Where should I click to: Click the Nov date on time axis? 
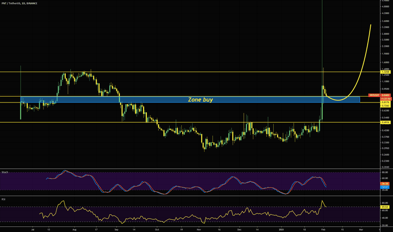tap(199, 229)
